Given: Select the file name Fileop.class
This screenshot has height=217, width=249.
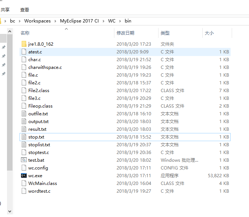Looking at the screenshot, I should click(40, 106).
